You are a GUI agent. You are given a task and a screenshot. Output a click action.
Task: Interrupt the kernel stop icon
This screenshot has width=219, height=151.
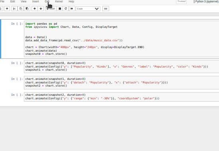60,9
